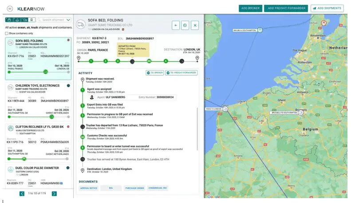Click truck icon in shipment detail header
The height and width of the screenshot is (203, 351).
point(81,24)
